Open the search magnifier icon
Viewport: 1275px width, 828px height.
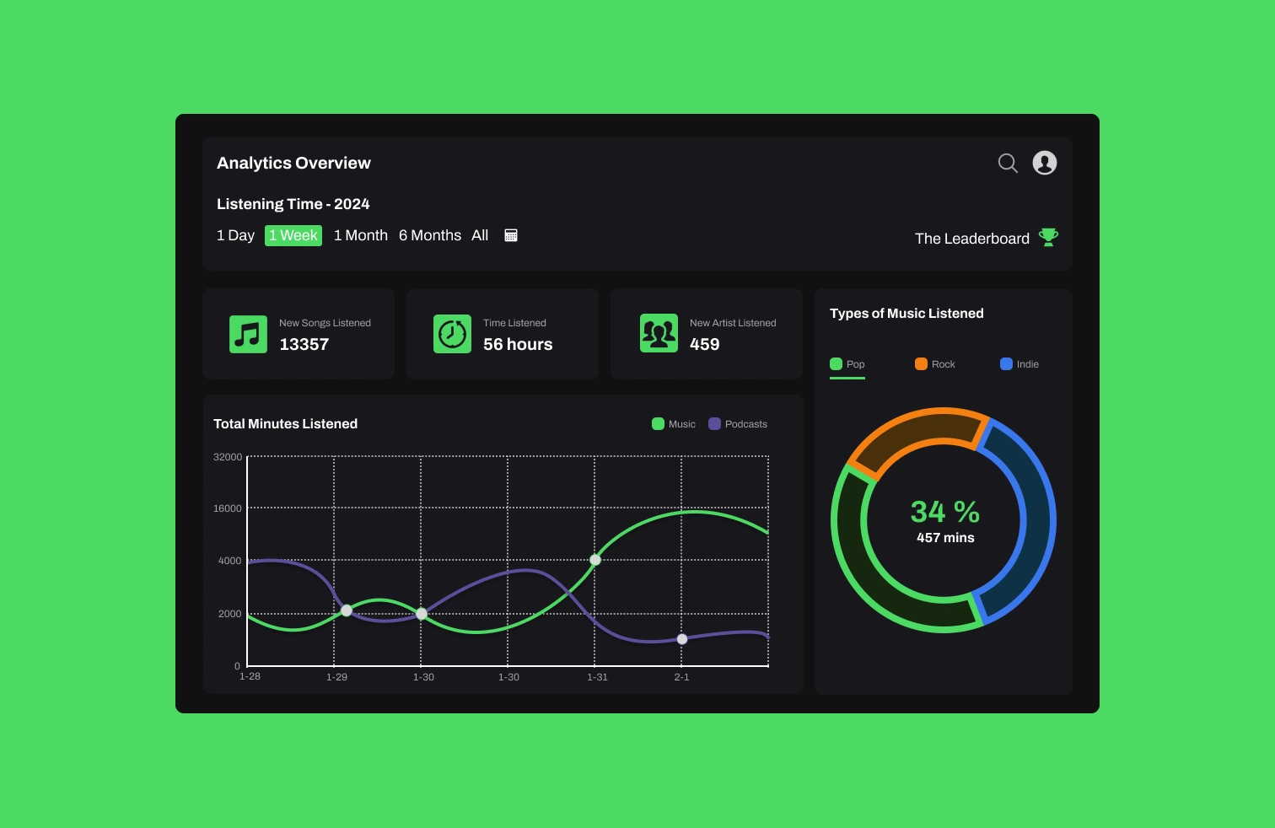click(1008, 163)
